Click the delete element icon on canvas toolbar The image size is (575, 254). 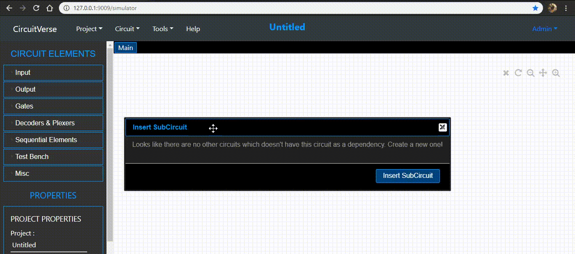(506, 73)
